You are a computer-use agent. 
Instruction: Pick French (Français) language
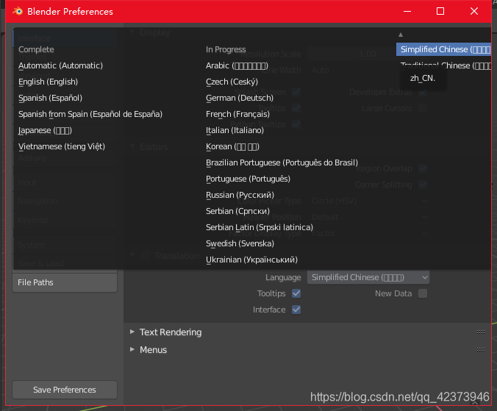point(237,114)
